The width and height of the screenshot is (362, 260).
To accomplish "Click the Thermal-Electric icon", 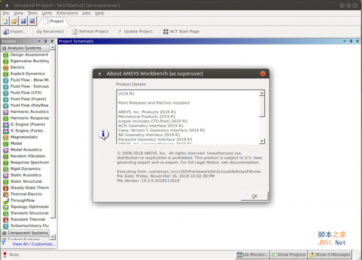I will click(6, 194).
